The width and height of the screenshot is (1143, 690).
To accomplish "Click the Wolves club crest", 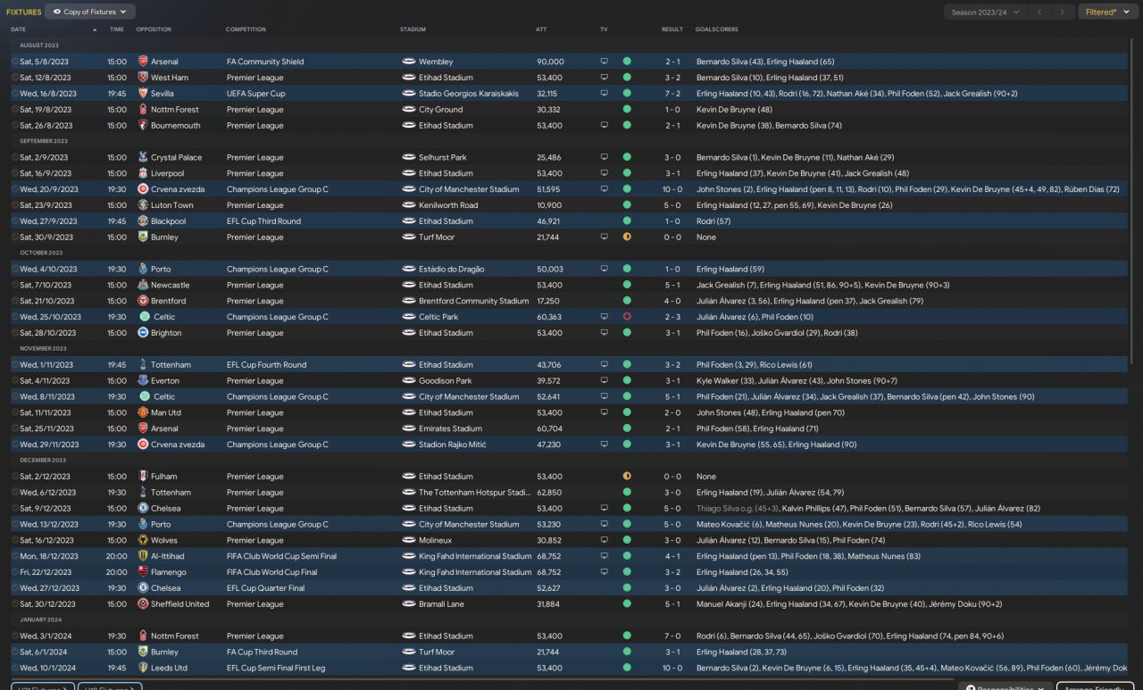I will (143, 540).
